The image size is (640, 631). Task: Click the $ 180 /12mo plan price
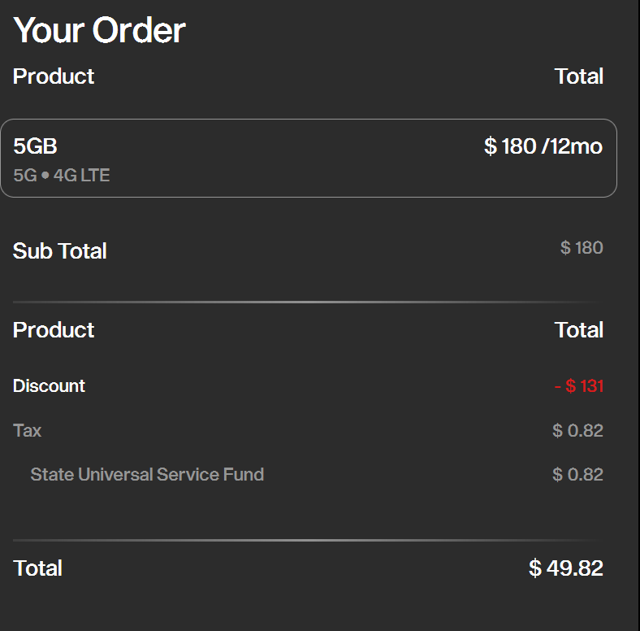coord(543,146)
